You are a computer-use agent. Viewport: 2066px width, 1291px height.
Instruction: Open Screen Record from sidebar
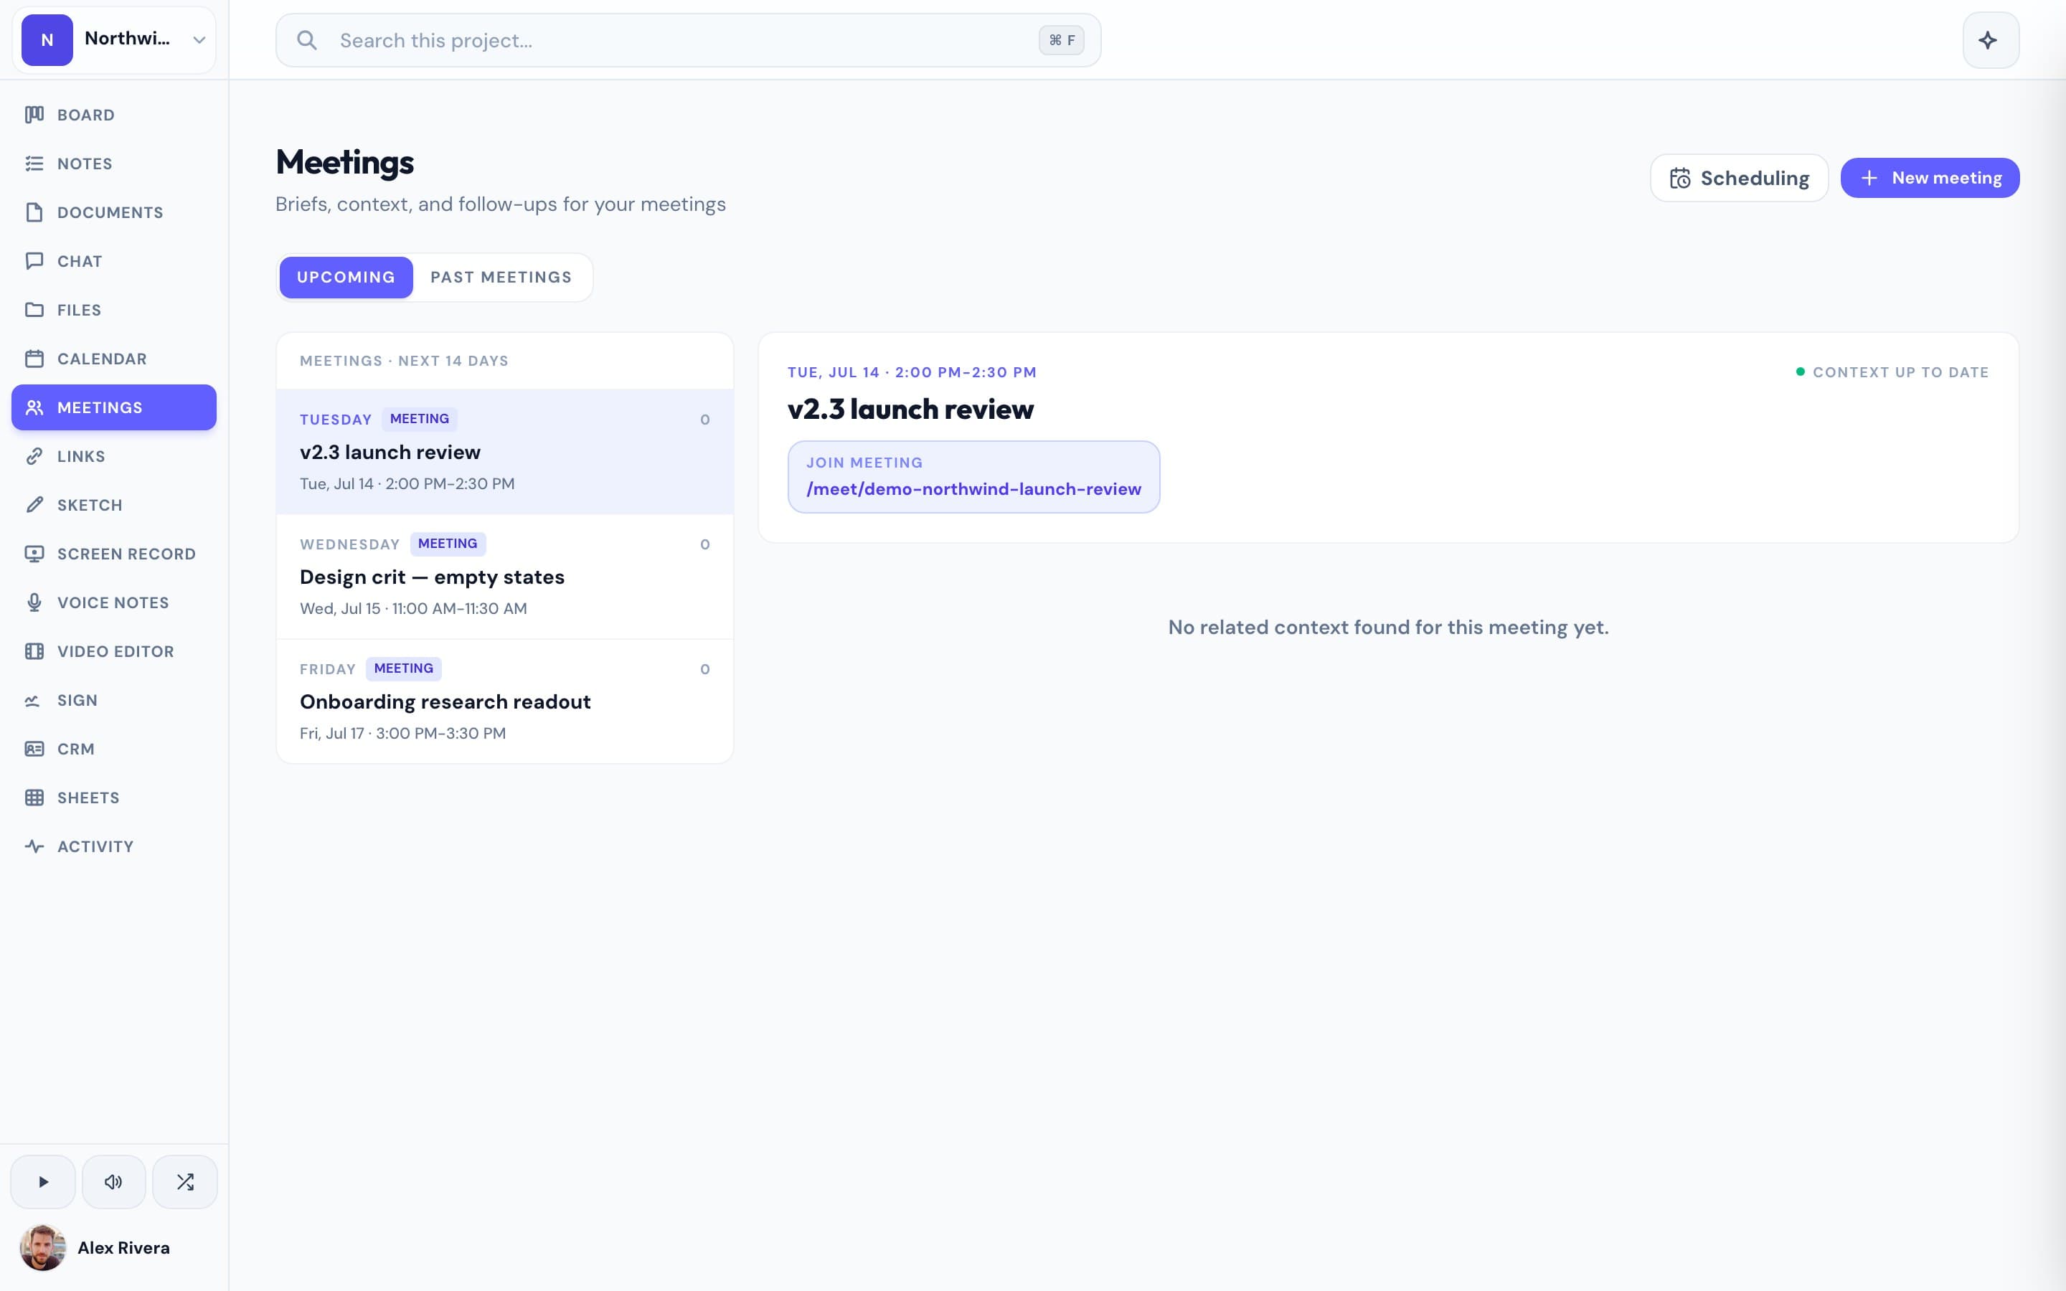click(x=113, y=553)
